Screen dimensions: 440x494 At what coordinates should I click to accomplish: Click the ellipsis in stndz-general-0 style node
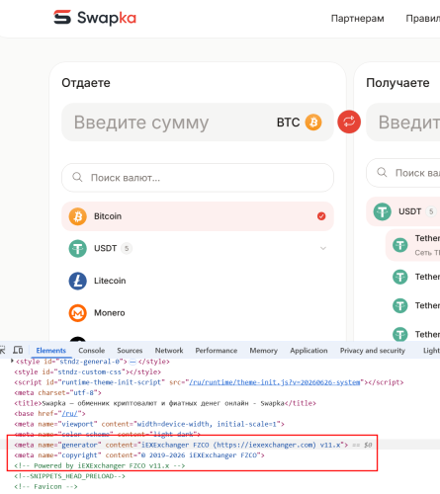132,362
